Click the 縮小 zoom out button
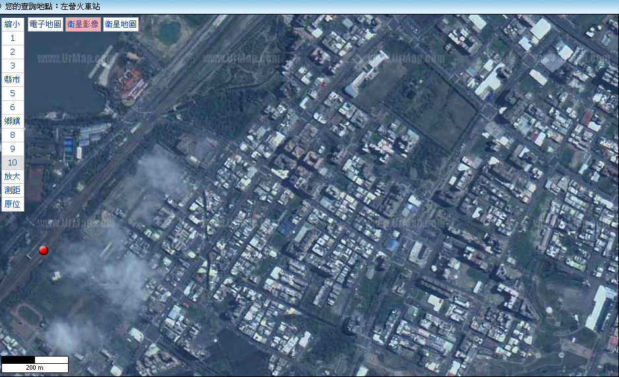The width and height of the screenshot is (619, 377). point(13,24)
